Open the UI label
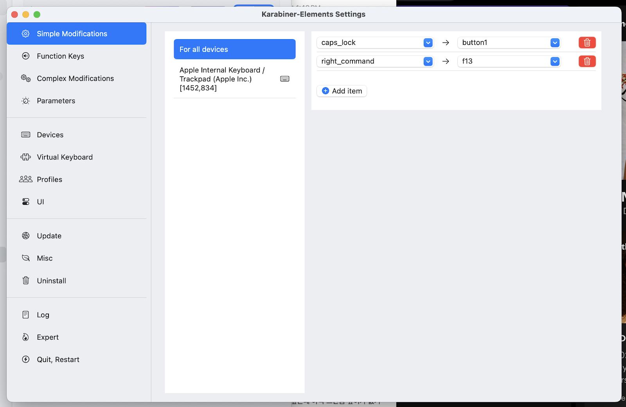 (x=40, y=202)
